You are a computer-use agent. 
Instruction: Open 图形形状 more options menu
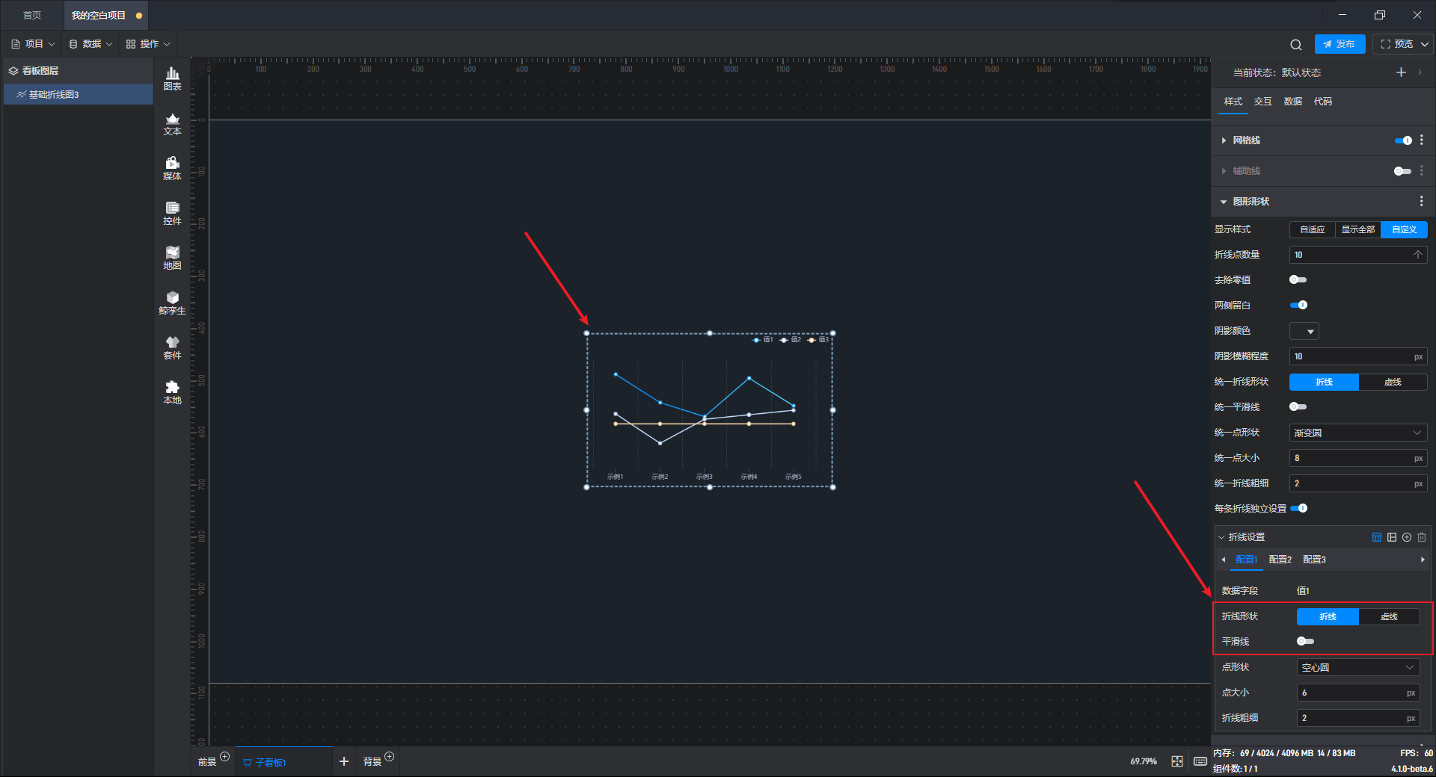(1422, 202)
